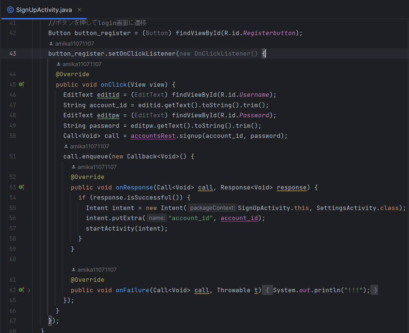Click the name: parameter hint on line 56
The width and height of the screenshot is (409, 333).
click(157, 218)
